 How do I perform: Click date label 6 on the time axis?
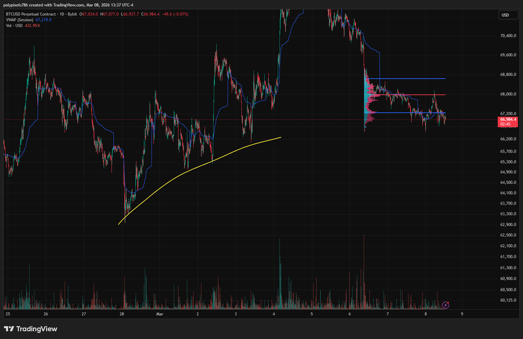pos(350,314)
